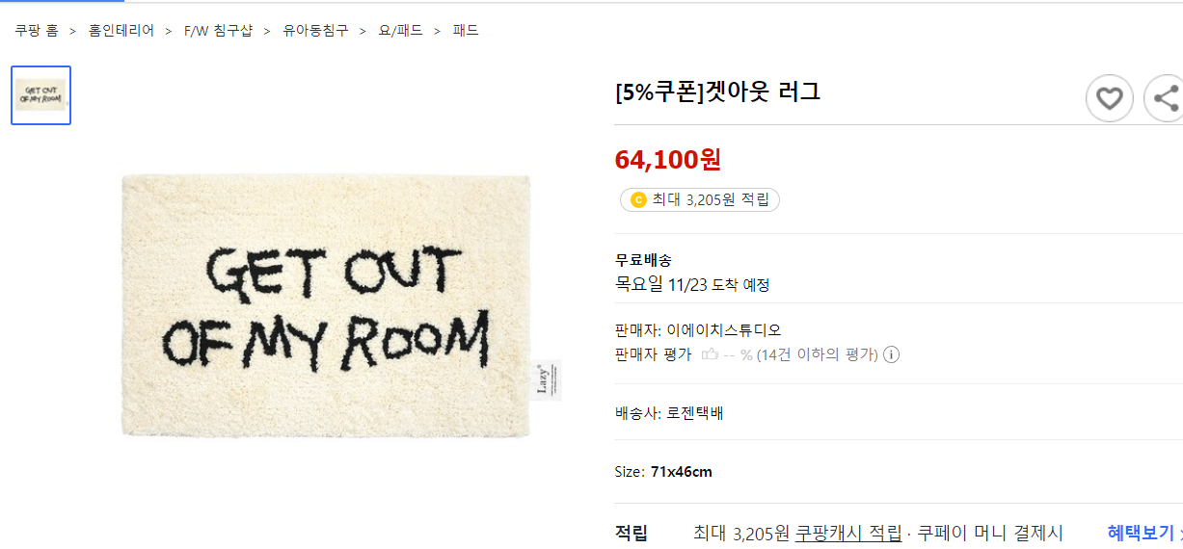Open seller rating info circle icon

tap(892, 354)
